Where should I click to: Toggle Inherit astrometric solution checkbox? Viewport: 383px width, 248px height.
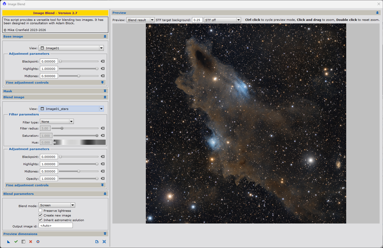(40, 220)
